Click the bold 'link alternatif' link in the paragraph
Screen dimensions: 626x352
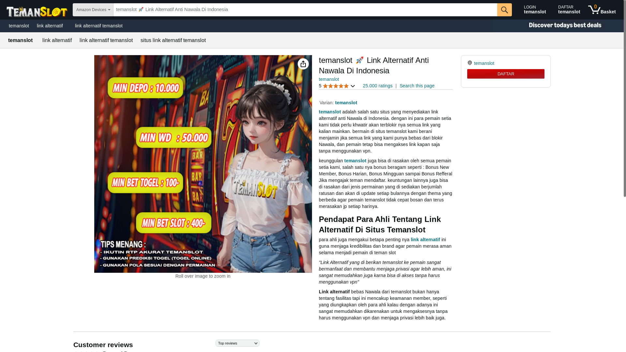point(425,240)
